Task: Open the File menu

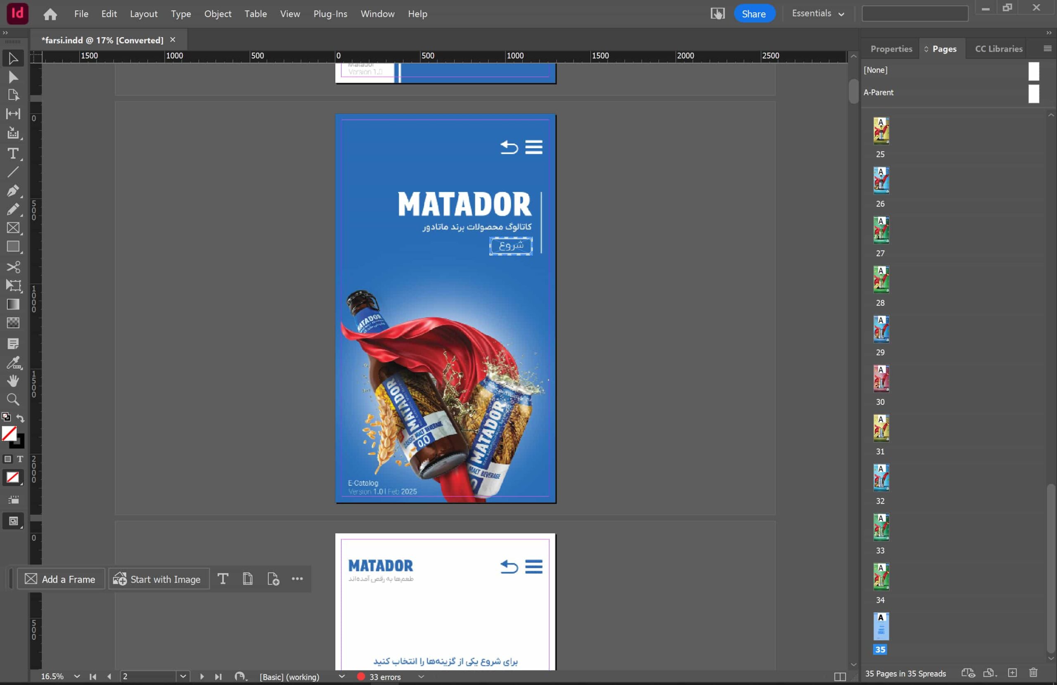Action: (81, 14)
